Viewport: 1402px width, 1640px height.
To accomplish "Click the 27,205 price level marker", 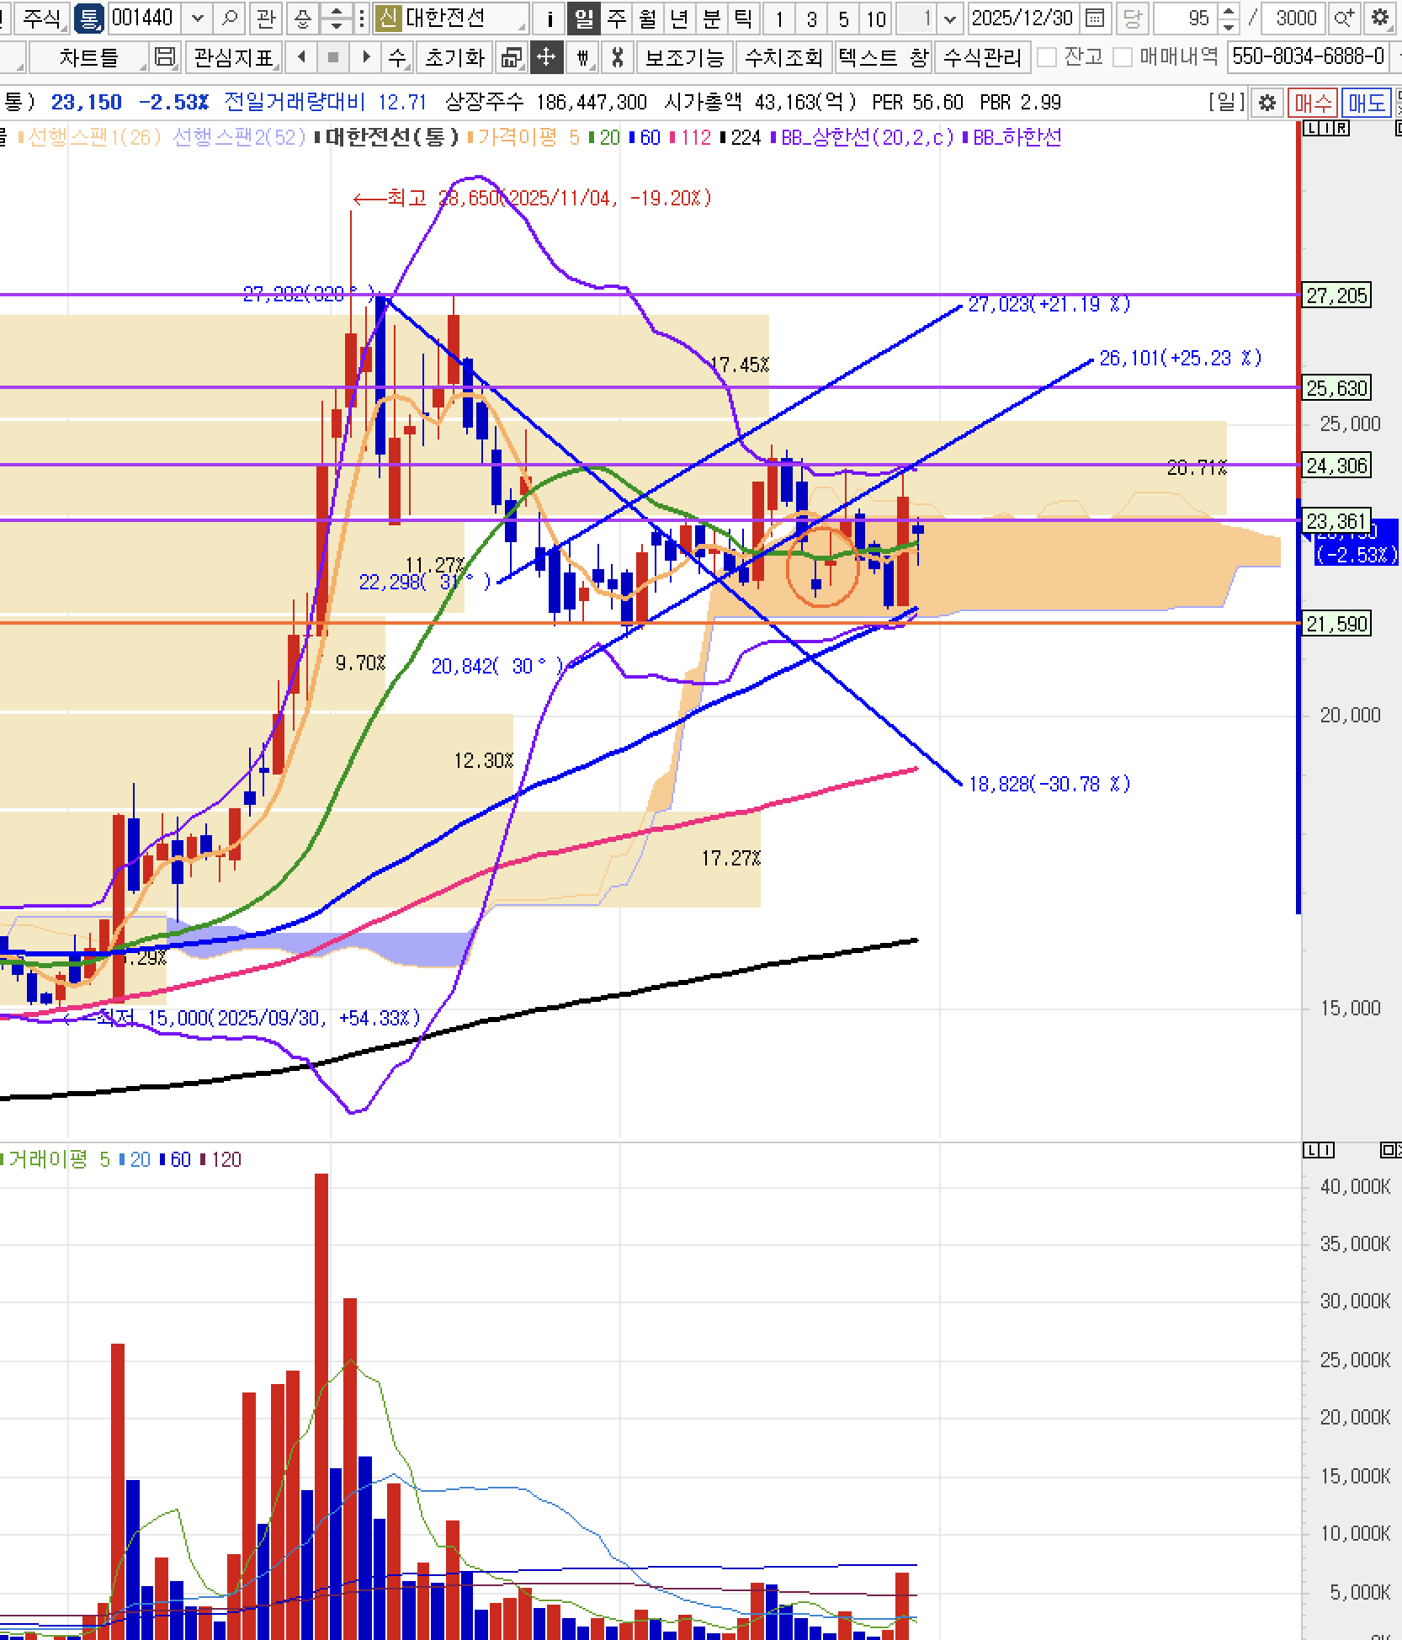I will [1336, 296].
